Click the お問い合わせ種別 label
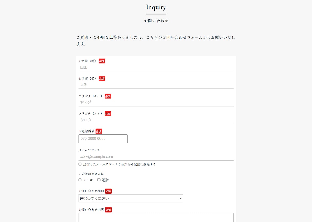 (91, 191)
